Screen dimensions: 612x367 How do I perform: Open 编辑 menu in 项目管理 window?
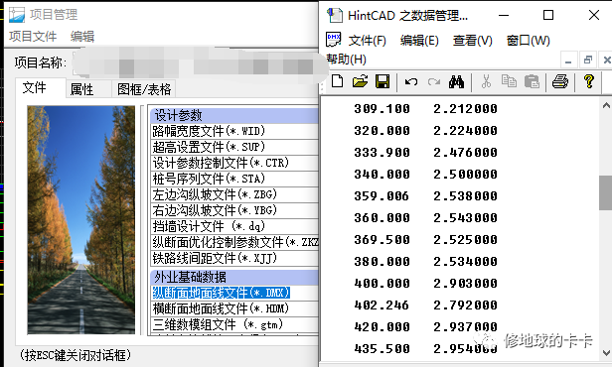click(82, 37)
